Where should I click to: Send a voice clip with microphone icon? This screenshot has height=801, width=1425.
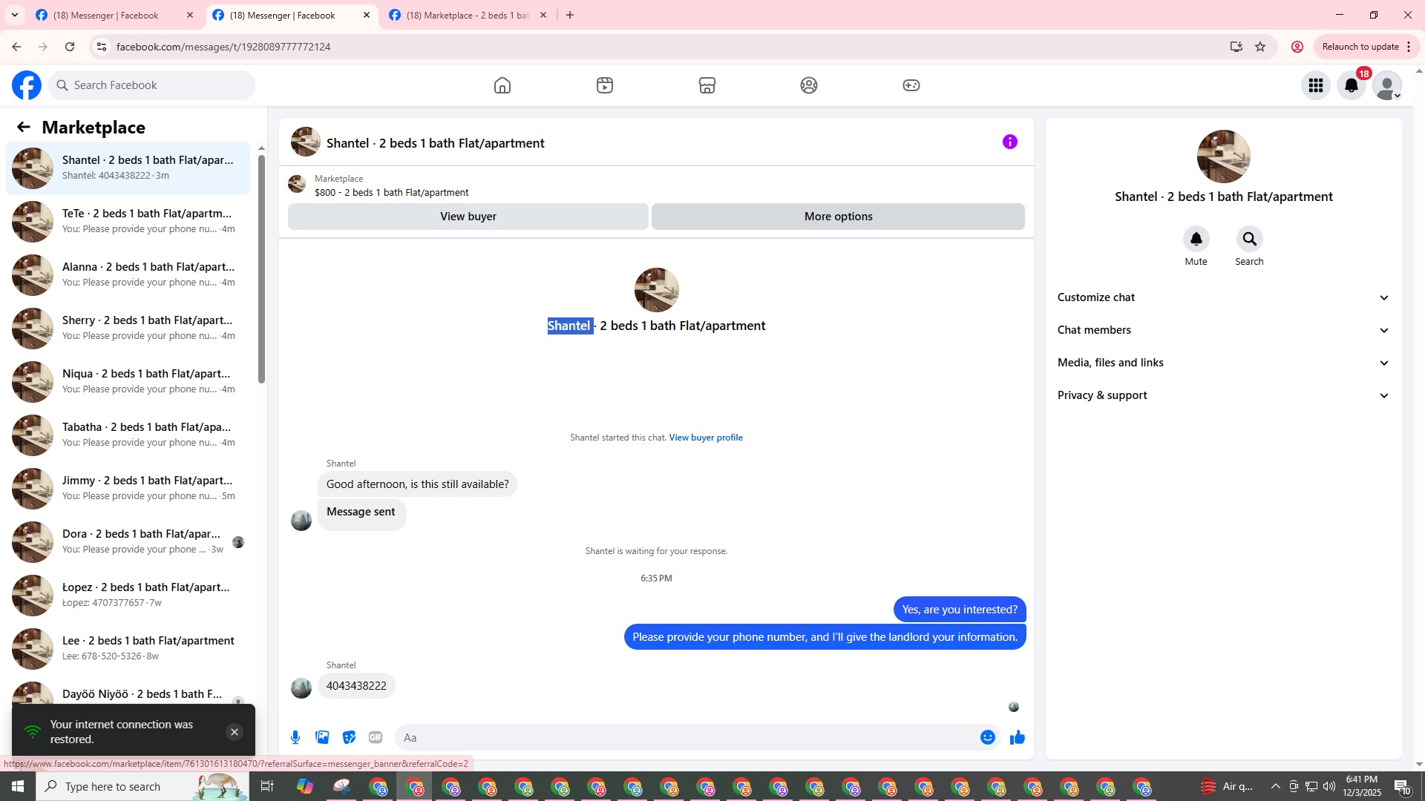click(295, 737)
